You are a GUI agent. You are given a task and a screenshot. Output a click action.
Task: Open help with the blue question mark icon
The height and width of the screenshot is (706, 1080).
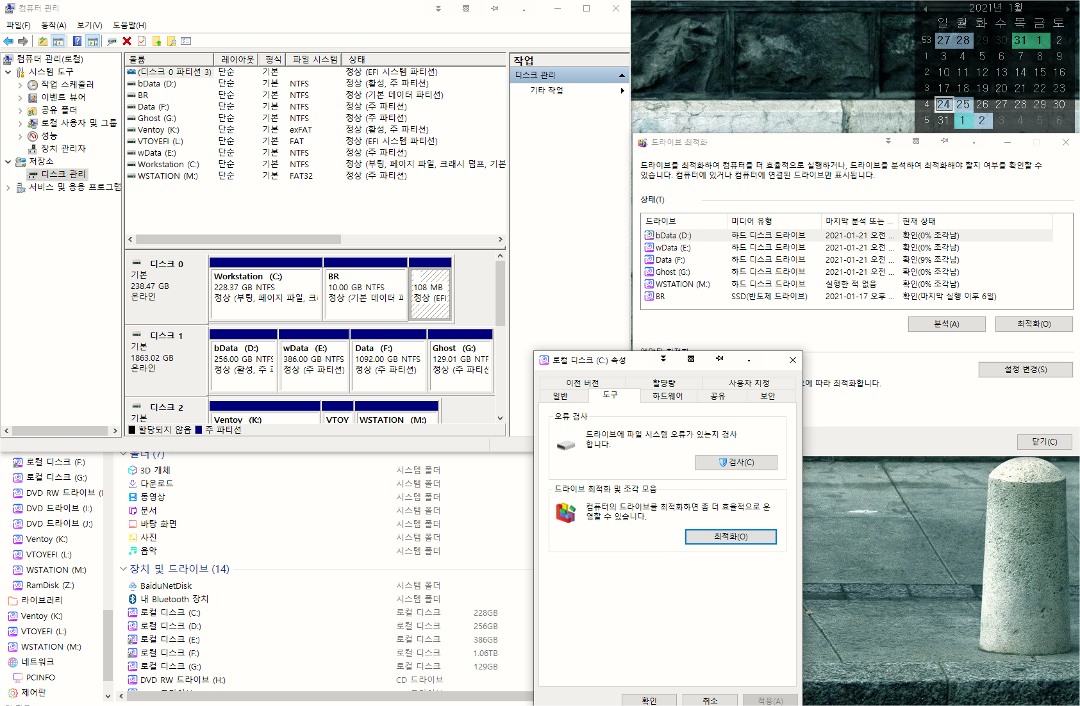click(77, 41)
